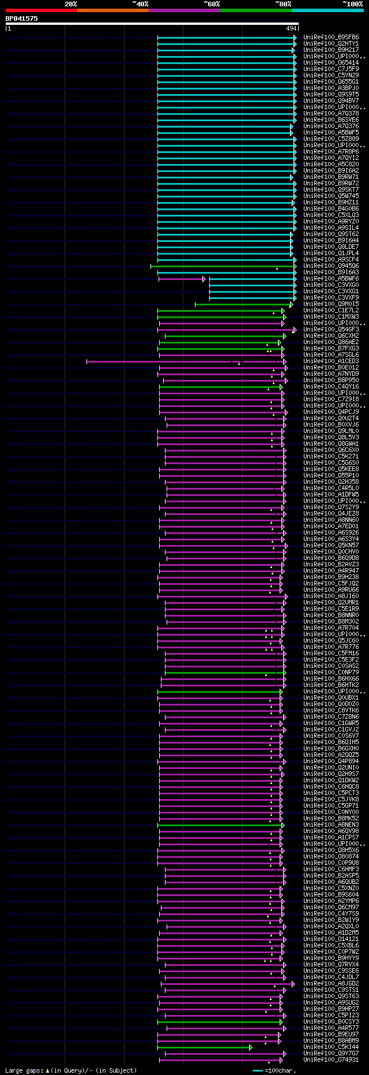Click the UniRef100_Q0UBX1 label
The width and height of the screenshot is (369, 1075).
pos(331,698)
